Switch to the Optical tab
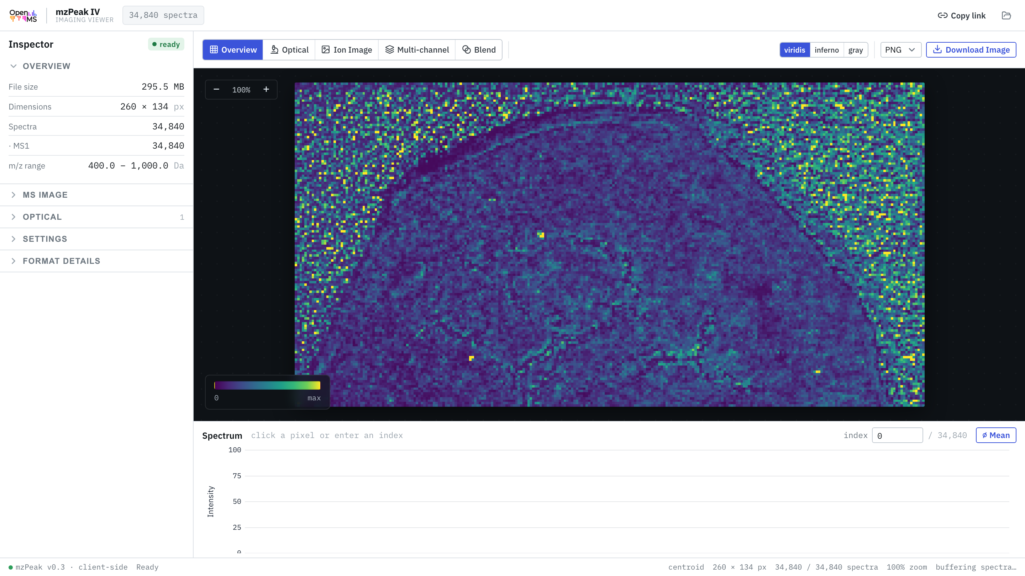Screen dimensions: 1025x576 (x=289, y=50)
